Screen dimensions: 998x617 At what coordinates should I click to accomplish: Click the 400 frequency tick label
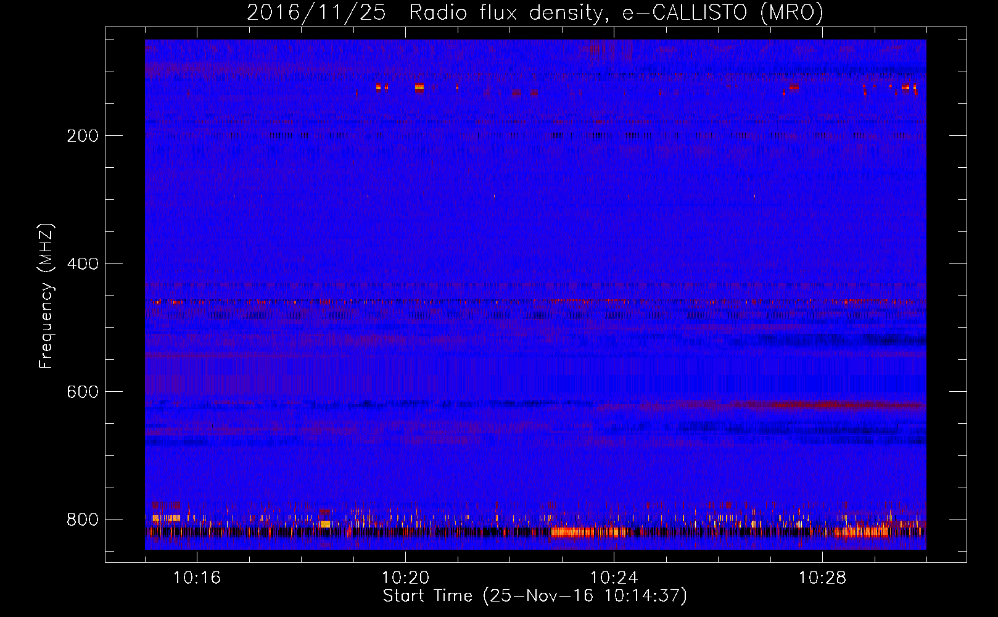point(83,264)
